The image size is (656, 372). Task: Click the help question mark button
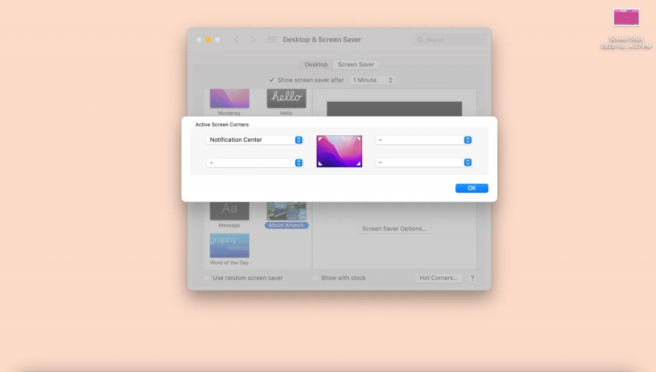point(472,278)
